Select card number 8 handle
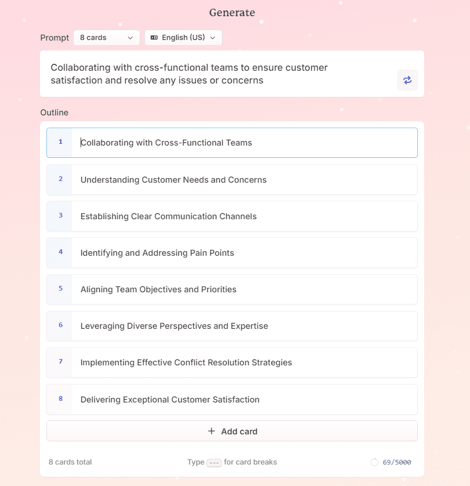 point(60,399)
